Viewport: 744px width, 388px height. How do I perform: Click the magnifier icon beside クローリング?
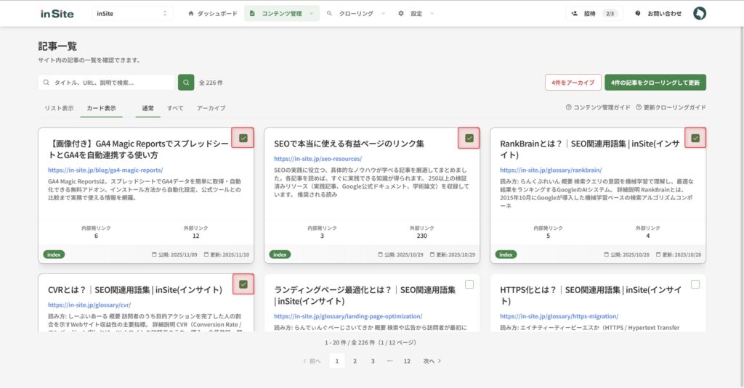[329, 14]
